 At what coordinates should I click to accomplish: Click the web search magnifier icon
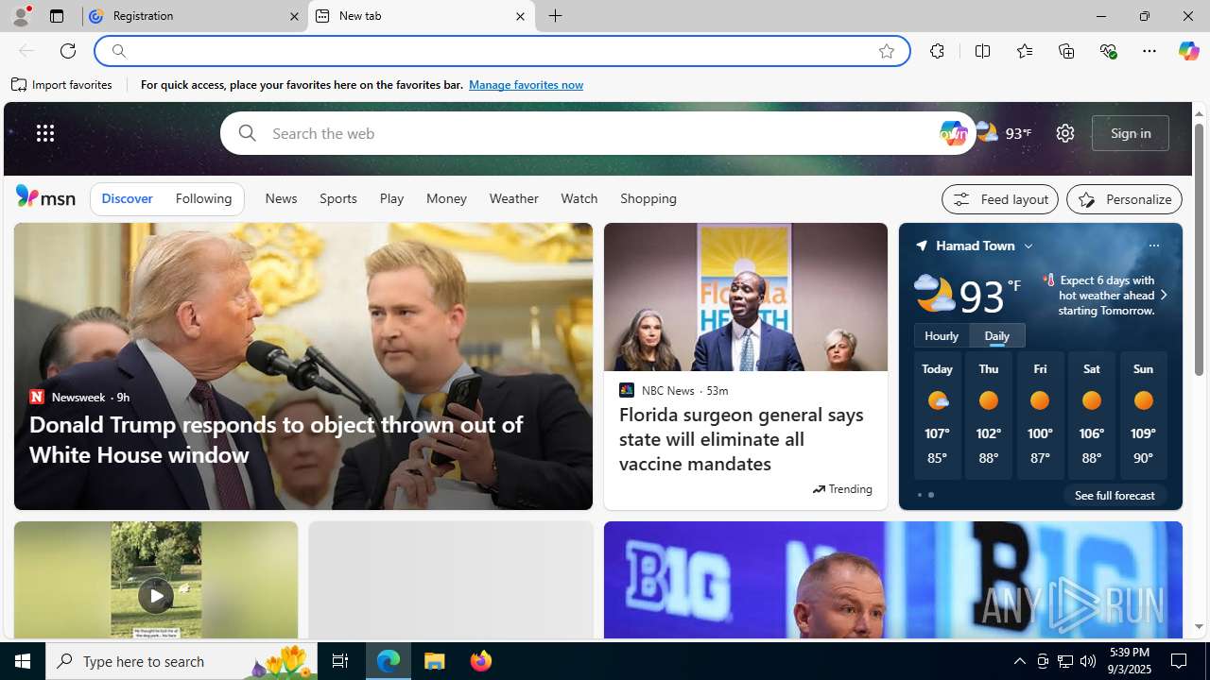click(247, 133)
